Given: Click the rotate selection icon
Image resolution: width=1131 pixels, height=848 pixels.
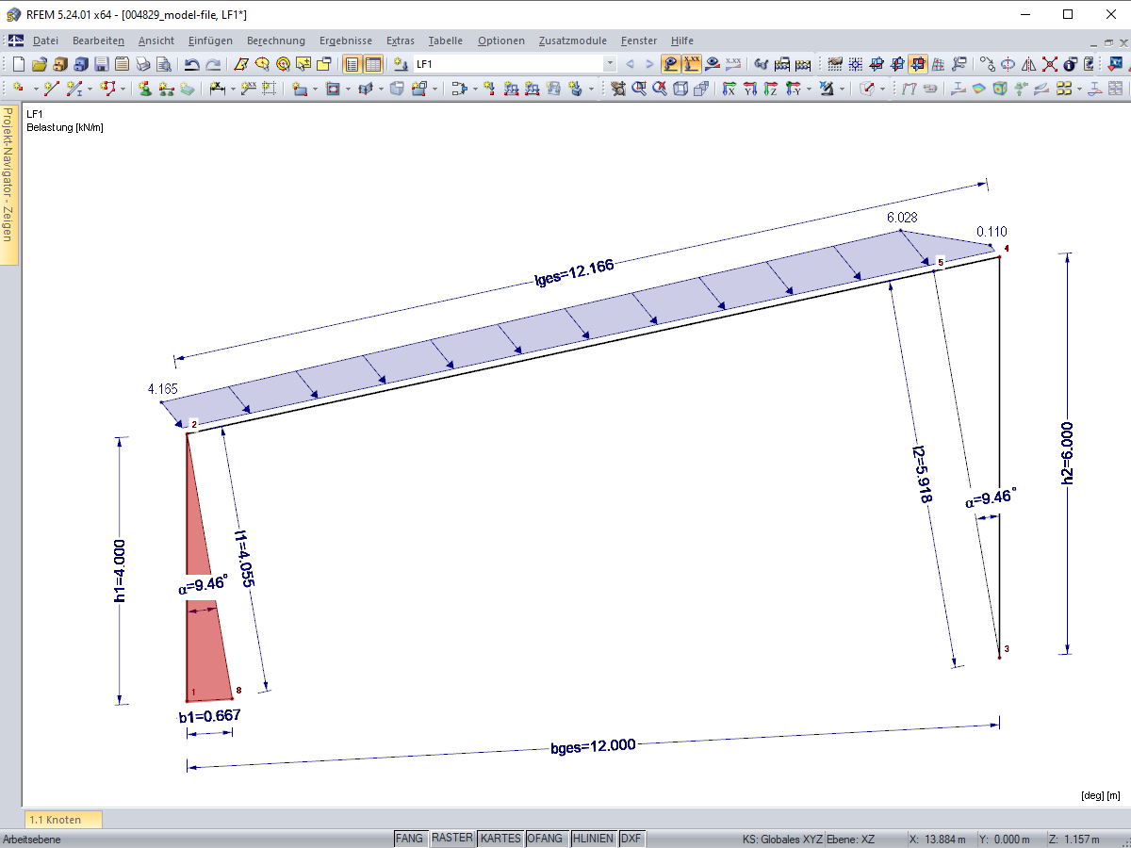Looking at the screenshot, I should click(x=1008, y=64).
